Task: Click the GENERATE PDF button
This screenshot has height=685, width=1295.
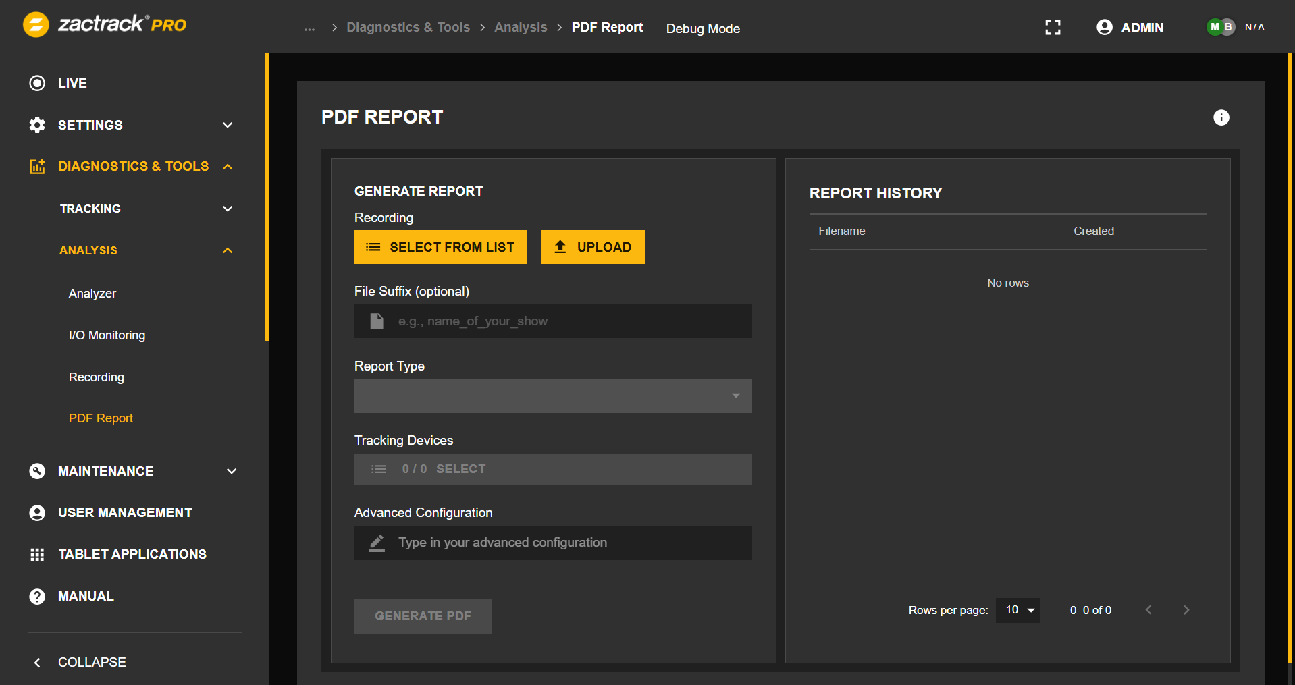Action: [423, 616]
